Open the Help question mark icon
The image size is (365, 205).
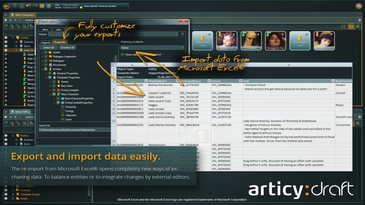pos(49,6)
